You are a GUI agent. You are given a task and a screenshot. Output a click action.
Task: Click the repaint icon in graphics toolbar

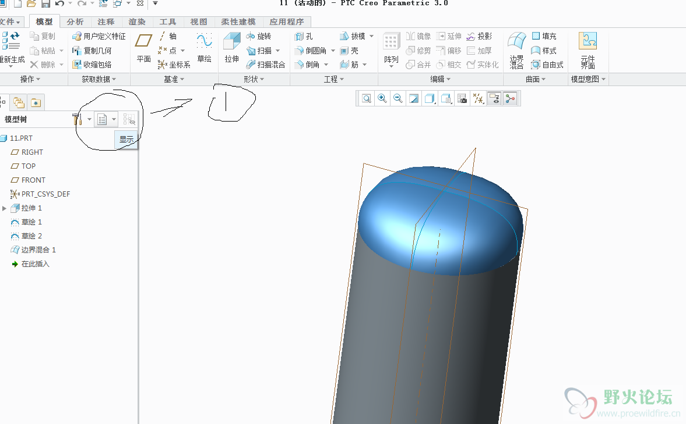(414, 99)
